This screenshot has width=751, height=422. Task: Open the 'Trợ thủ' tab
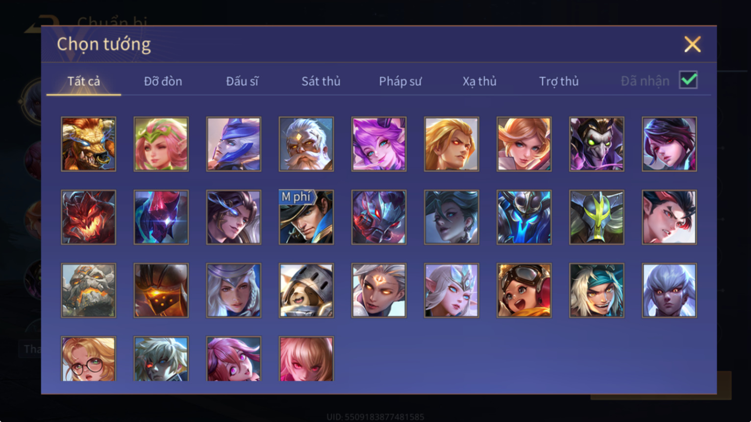[x=559, y=81]
